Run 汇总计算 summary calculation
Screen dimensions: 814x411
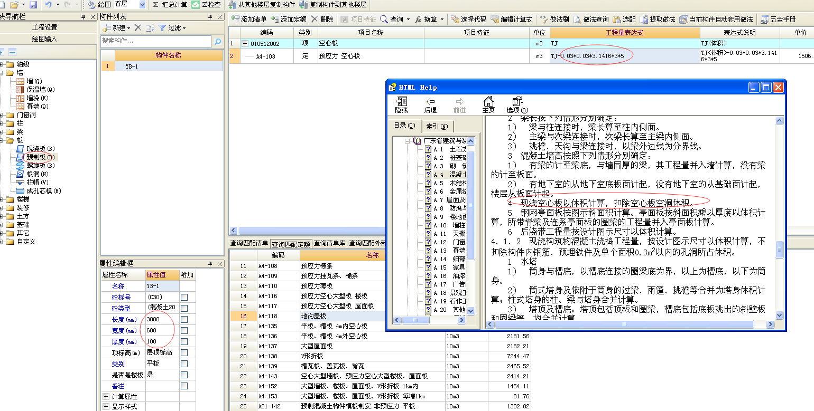170,4
